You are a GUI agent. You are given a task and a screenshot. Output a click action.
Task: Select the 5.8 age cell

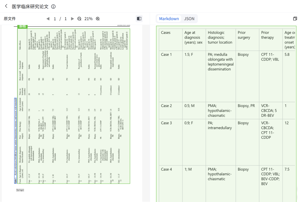pyautogui.click(x=289, y=76)
